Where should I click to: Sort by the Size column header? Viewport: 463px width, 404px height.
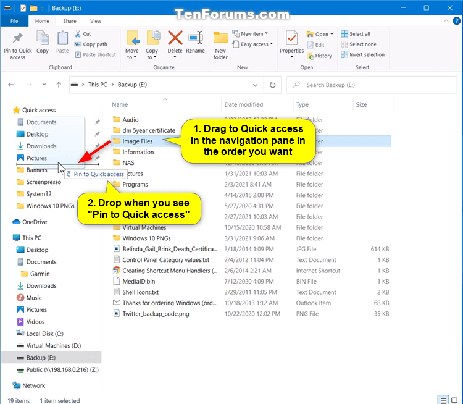[361, 104]
